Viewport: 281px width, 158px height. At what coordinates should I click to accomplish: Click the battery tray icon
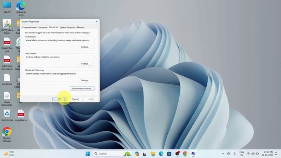(257, 154)
